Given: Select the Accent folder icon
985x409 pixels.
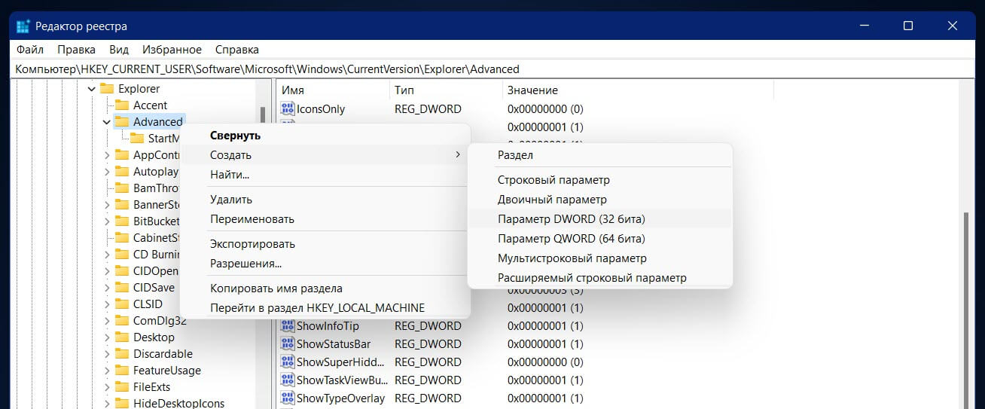Looking at the screenshot, I should [121, 105].
